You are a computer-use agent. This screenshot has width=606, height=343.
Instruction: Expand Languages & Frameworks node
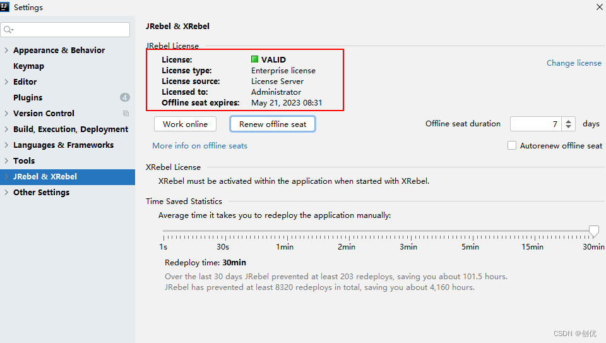[x=6, y=145]
